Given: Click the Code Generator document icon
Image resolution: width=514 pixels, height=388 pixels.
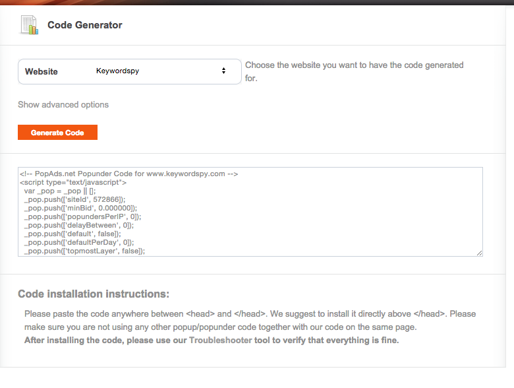Looking at the screenshot, I should [x=30, y=25].
